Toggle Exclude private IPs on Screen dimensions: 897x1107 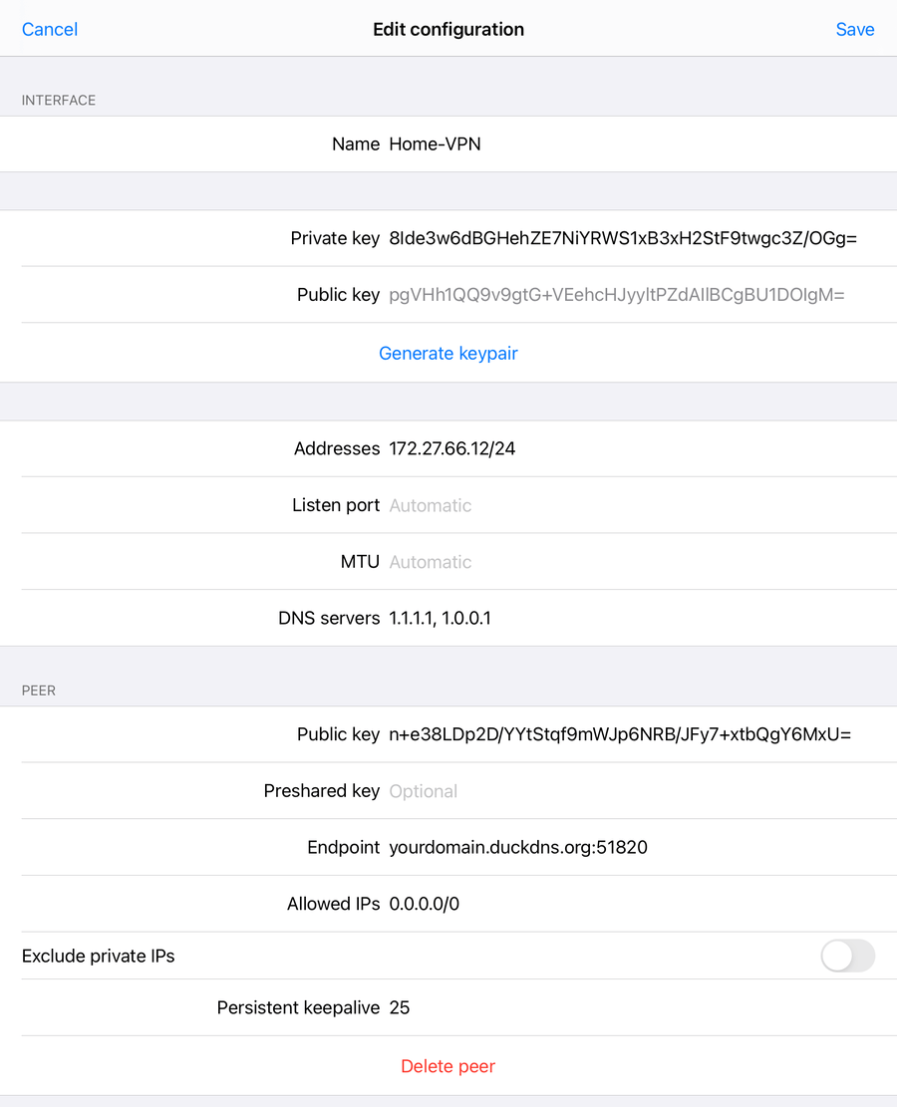click(847, 956)
